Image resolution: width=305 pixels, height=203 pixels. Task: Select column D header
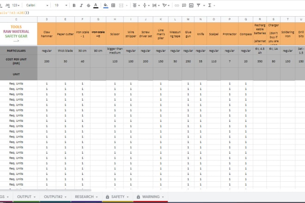tap(47, 19)
